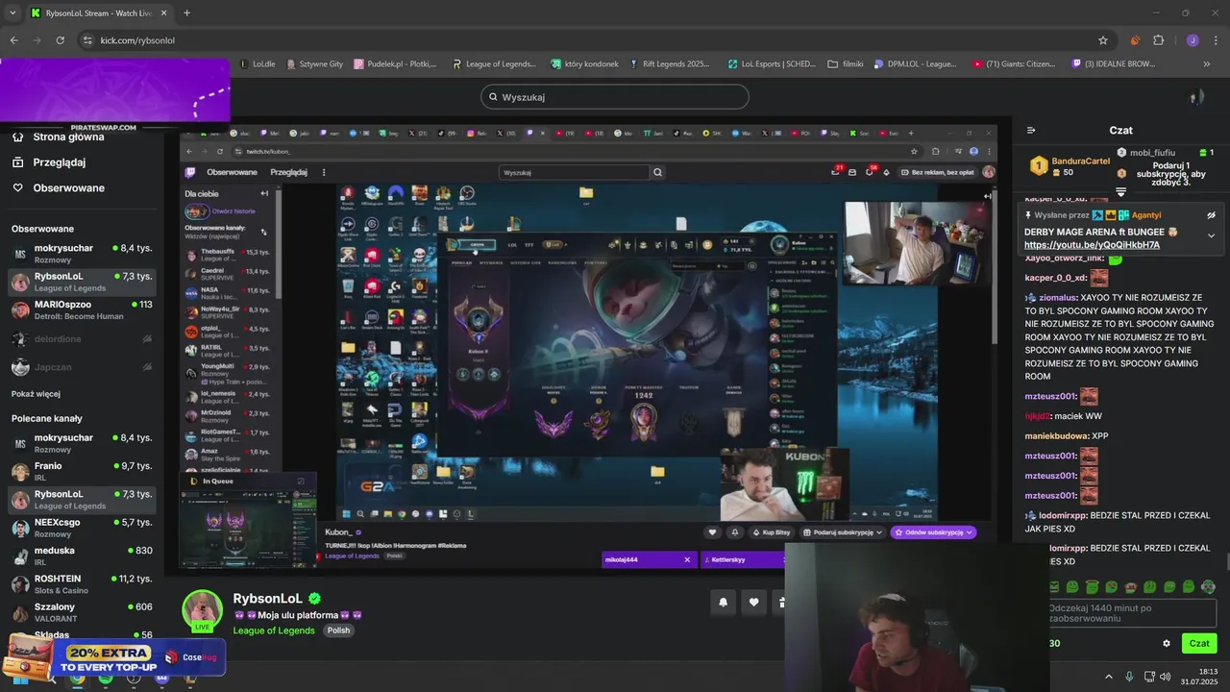Bookmark this page with the star icon
Image resolution: width=1230 pixels, height=692 pixels.
1103,40
